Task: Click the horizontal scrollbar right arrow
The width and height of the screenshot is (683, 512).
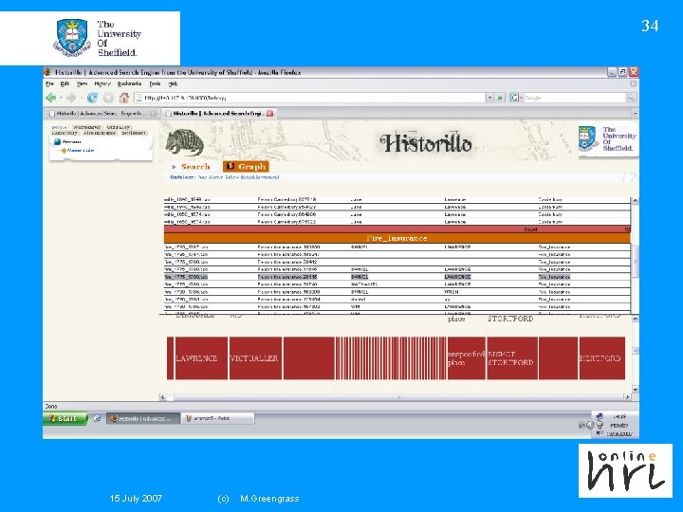Action: tap(627, 396)
